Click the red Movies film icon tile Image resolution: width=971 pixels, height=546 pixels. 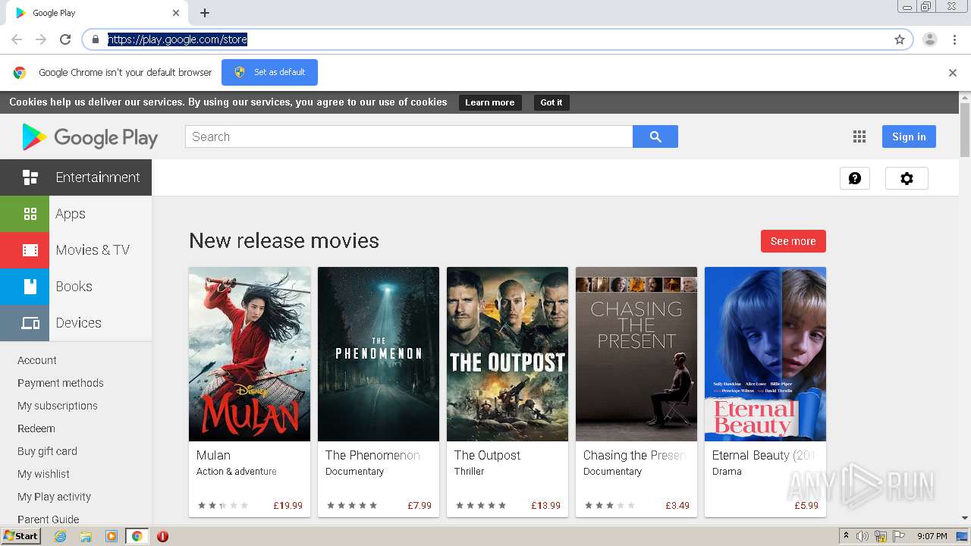click(24, 250)
